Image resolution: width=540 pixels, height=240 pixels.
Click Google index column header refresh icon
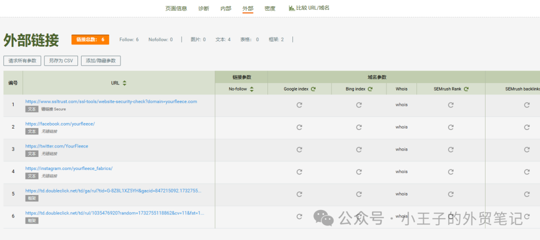[313, 89]
